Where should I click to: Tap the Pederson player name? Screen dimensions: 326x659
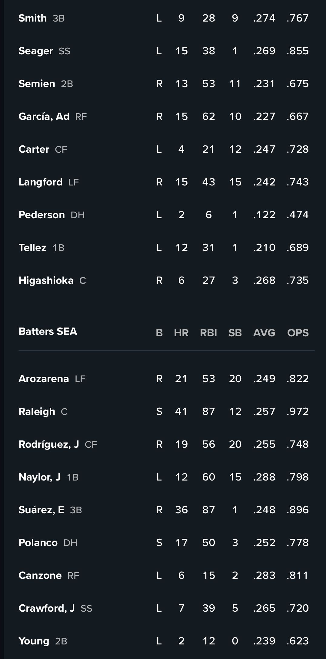pyautogui.click(x=42, y=215)
